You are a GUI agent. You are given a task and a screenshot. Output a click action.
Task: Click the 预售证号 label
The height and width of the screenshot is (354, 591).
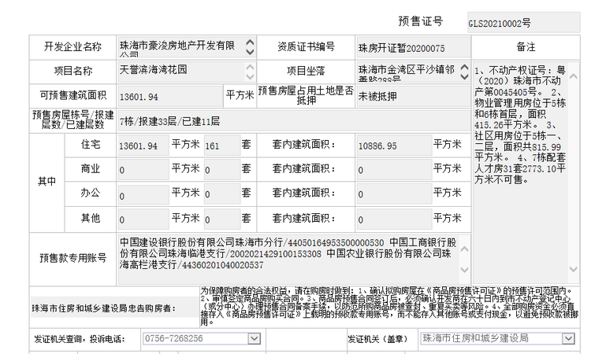pyautogui.click(x=421, y=21)
